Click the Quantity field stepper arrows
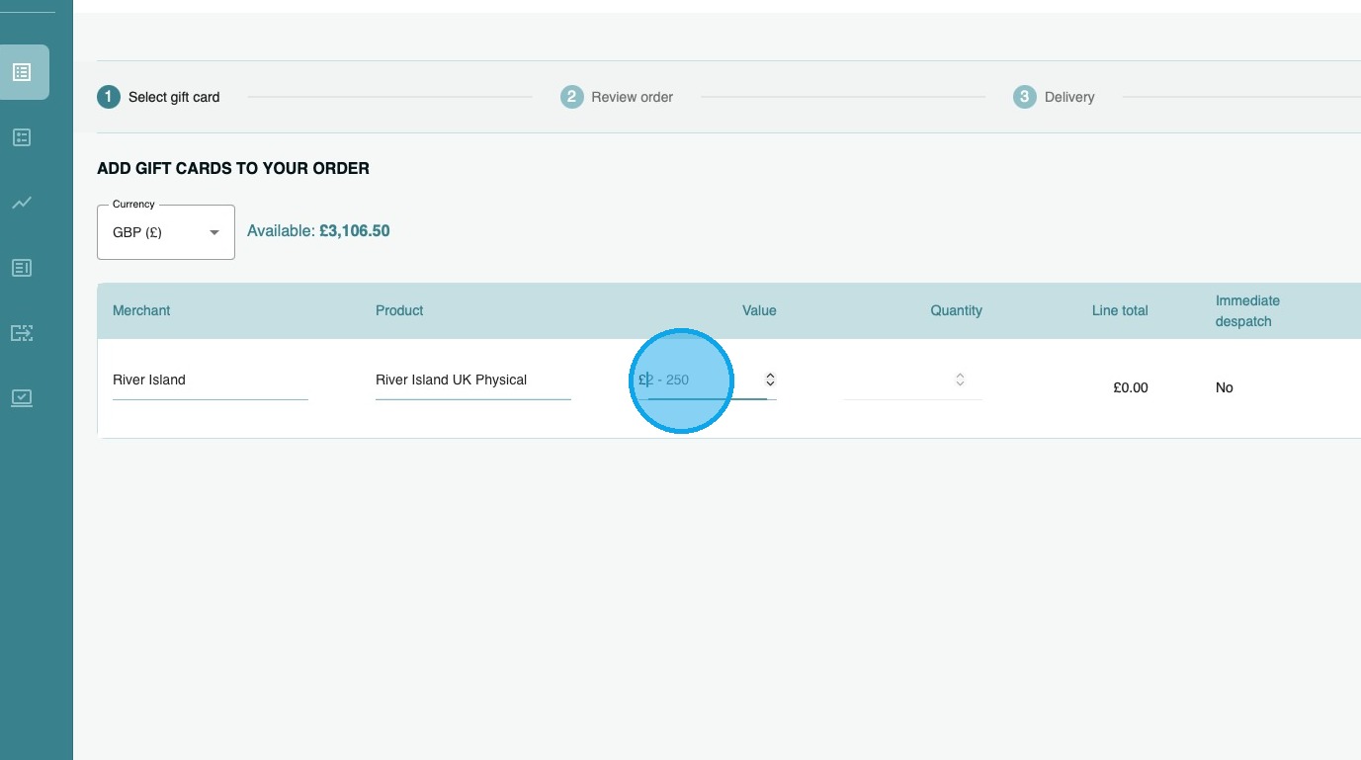The height and width of the screenshot is (760, 1361). point(960,380)
